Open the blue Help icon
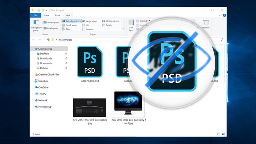 225,15
